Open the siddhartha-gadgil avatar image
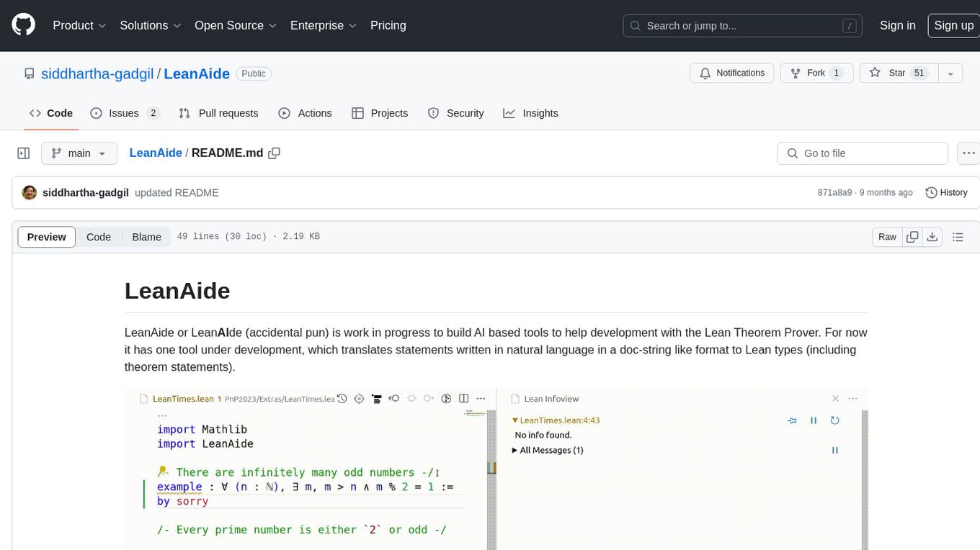Image resolution: width=980 pixels, height=550 pixels. tap(30, 192)
